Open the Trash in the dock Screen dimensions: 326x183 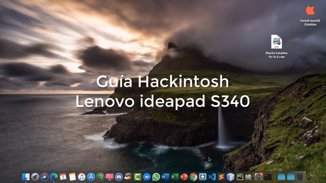point(300,177)
